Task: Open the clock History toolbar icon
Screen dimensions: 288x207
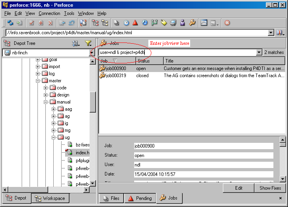Action: click(126, 23)
